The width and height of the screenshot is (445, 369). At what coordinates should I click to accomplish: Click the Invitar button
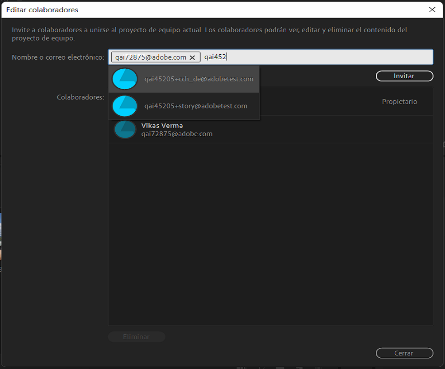tap(404, 76)
